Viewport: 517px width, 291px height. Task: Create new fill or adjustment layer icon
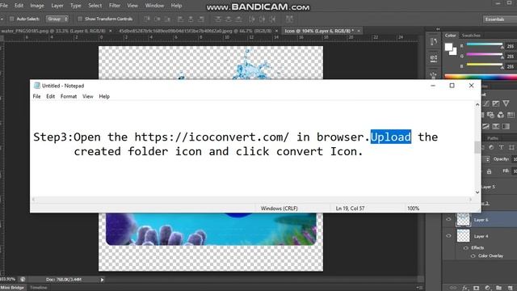[487, 288]
